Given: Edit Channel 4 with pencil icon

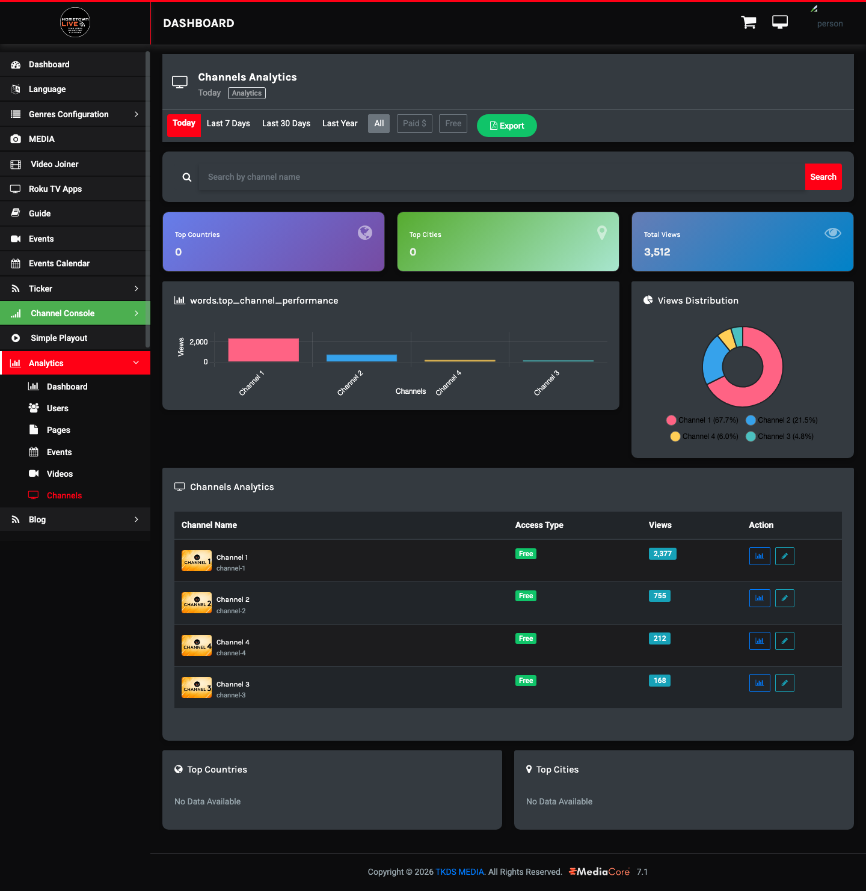Looking at the screenshot, I should pos(785,641).
